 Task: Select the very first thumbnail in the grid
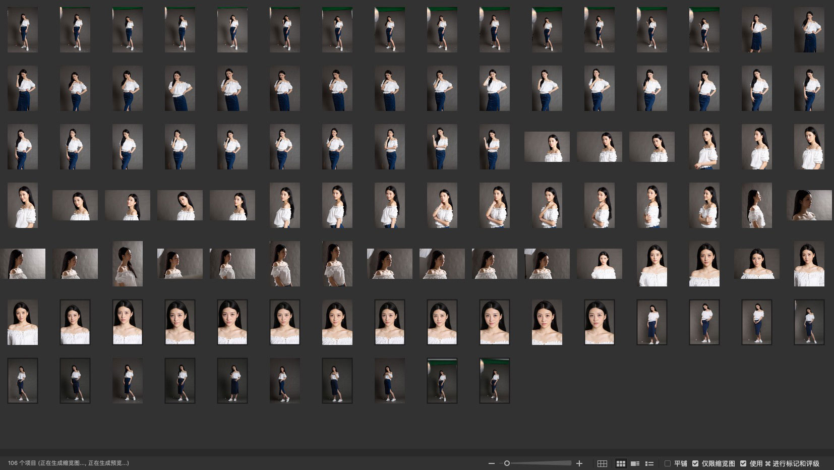coord(23,30)
